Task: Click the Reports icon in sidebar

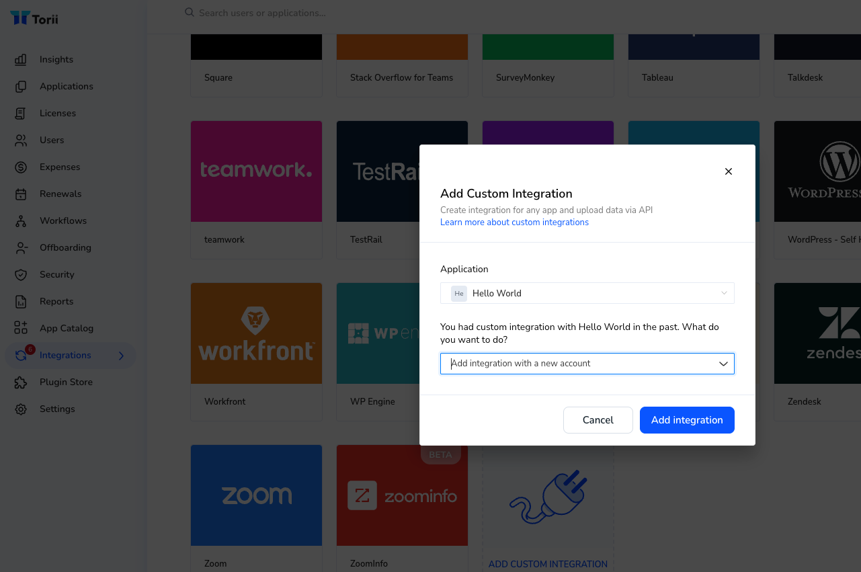Action: point(21,301)
